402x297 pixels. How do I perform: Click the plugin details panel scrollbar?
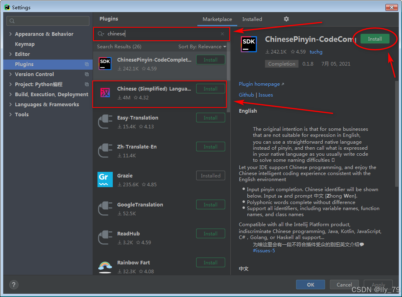[x=397, y=133]
